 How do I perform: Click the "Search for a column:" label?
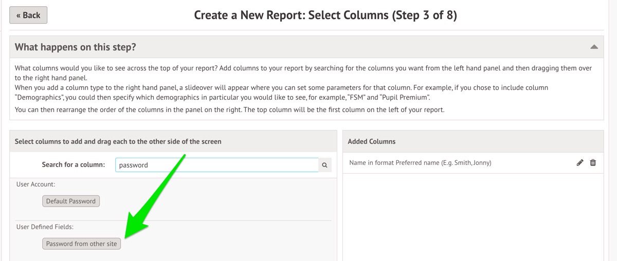pos(74,165)
